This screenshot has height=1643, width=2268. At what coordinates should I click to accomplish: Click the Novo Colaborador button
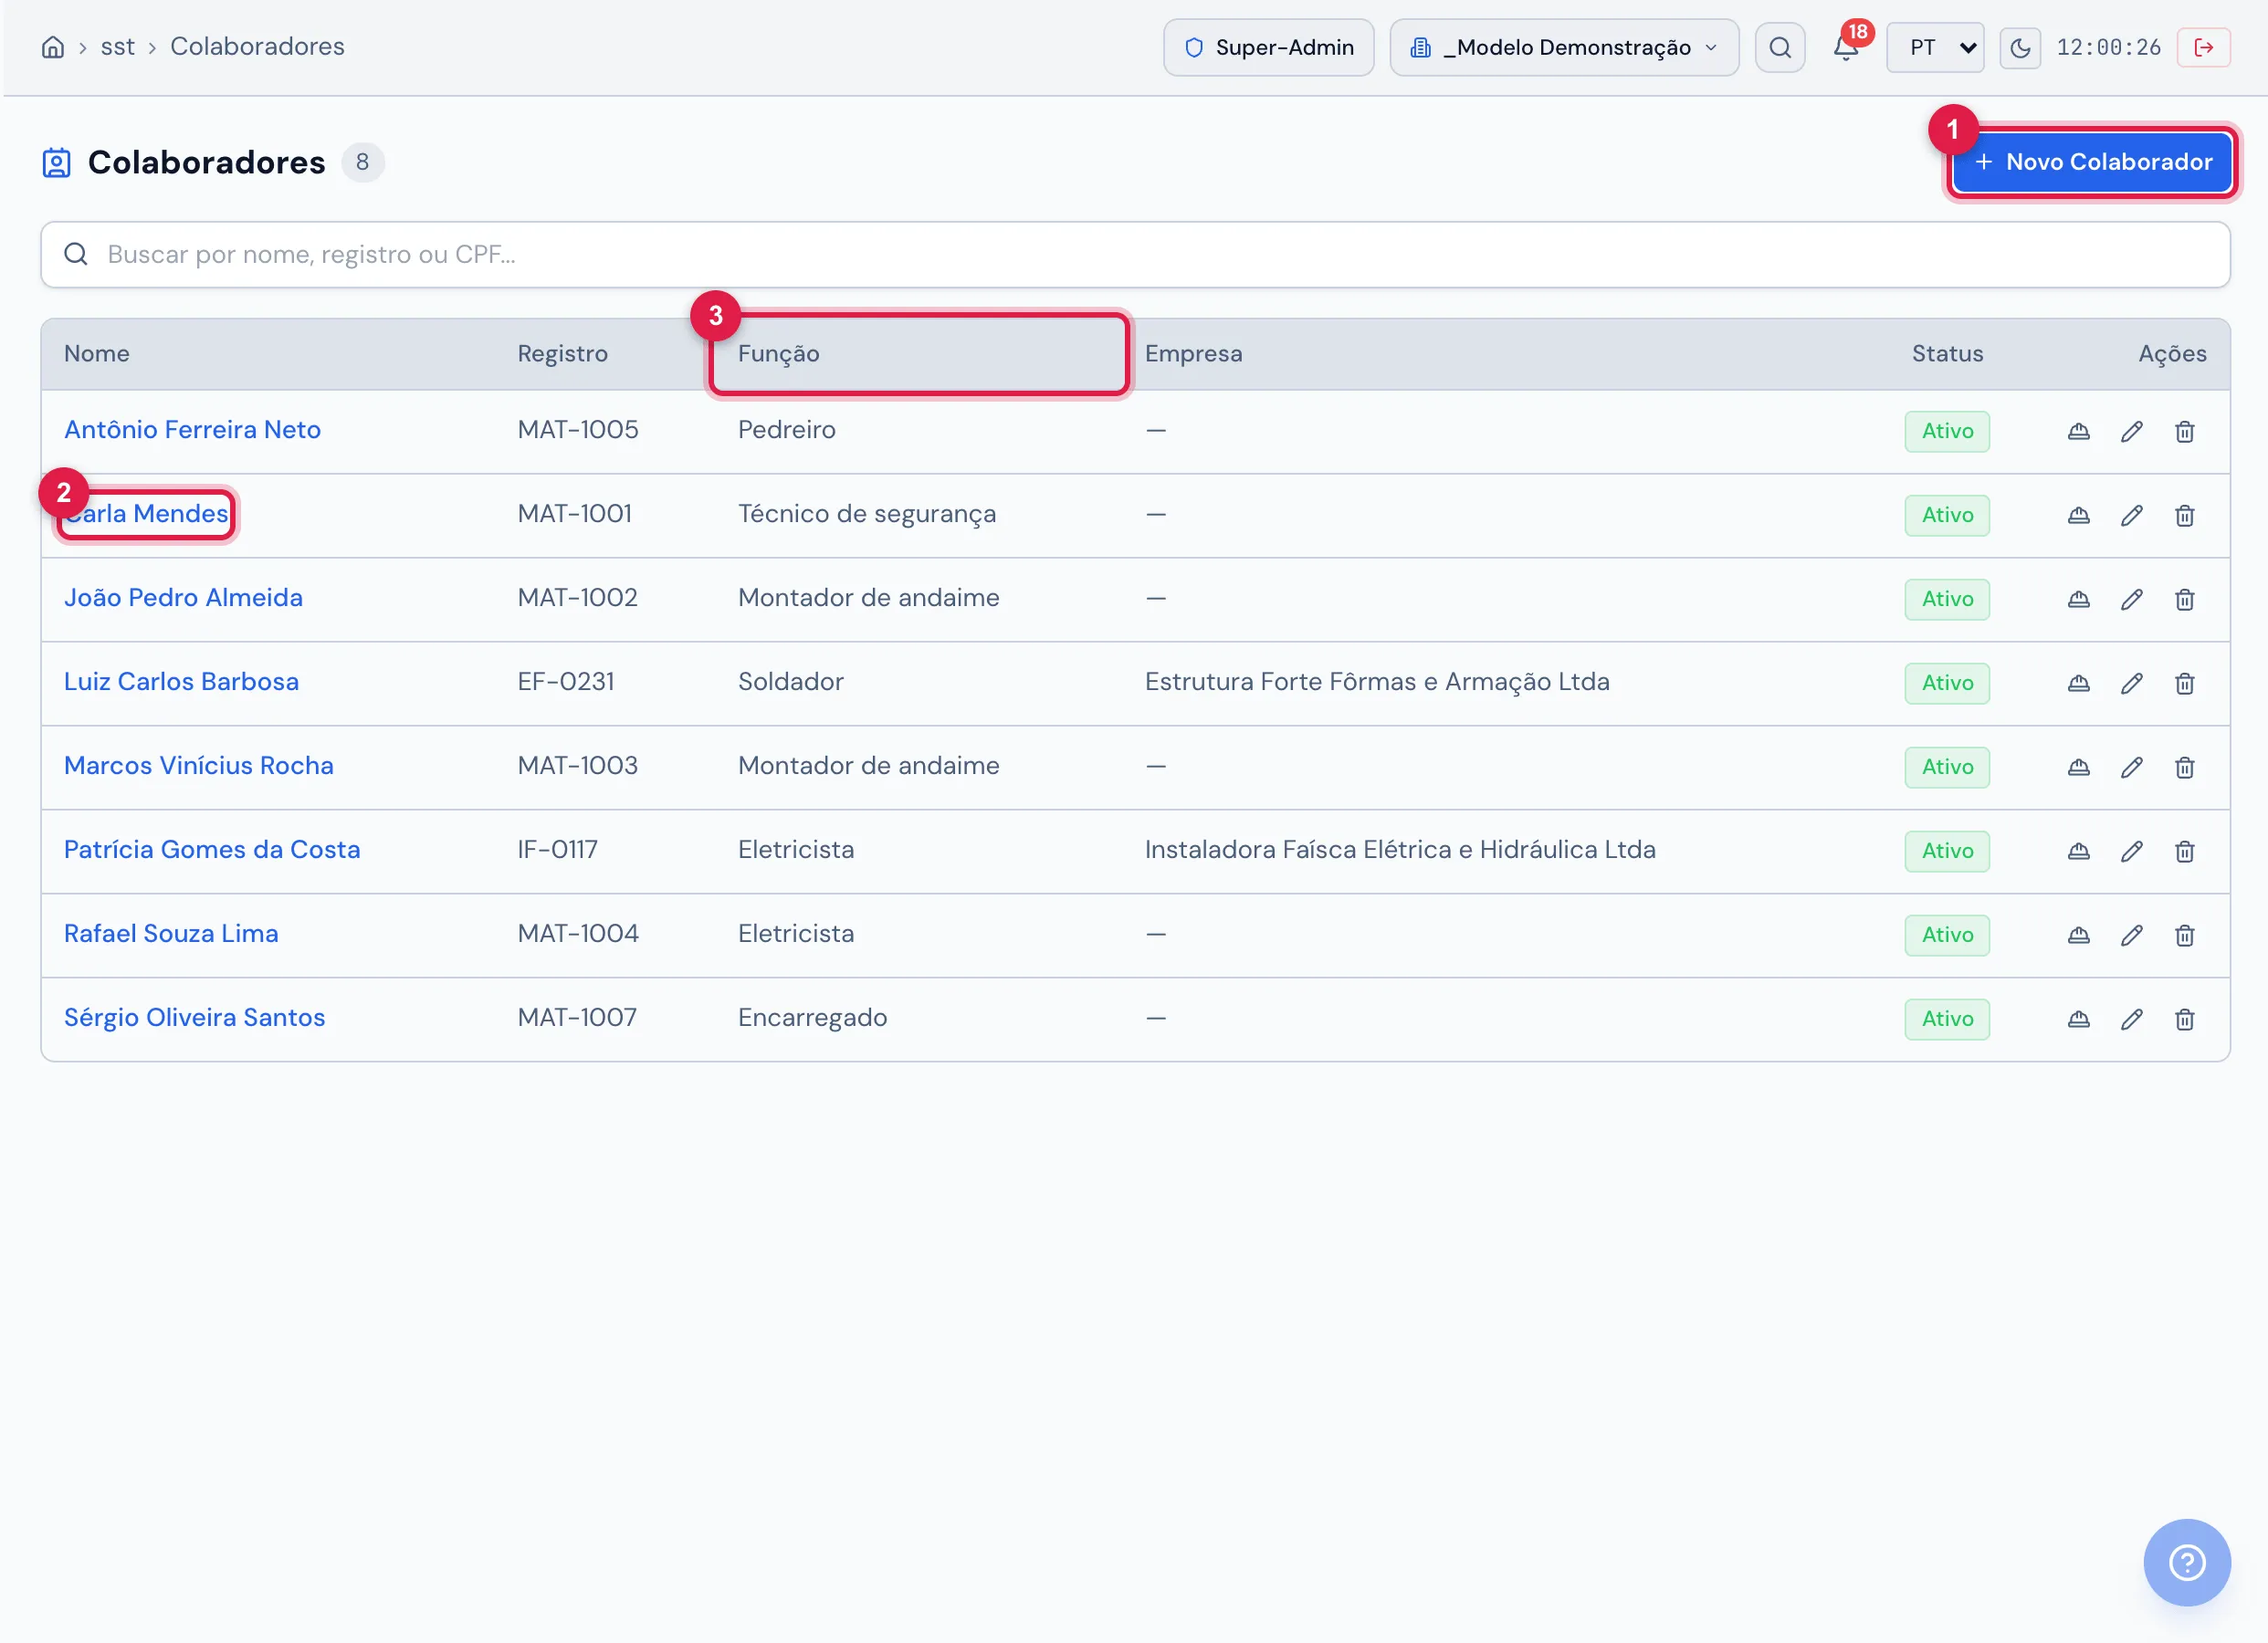pyautogui.click(x=2092, y=162)
